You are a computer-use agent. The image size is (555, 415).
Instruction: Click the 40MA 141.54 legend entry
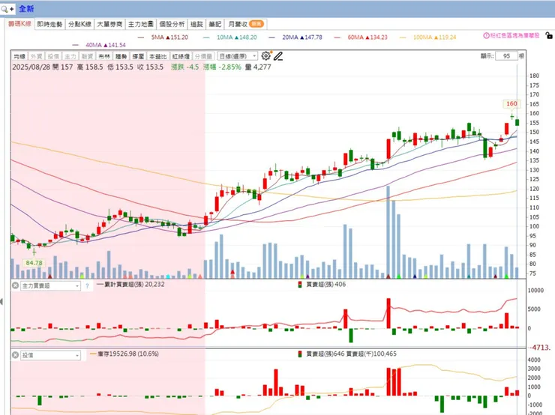tap(99, 45)
